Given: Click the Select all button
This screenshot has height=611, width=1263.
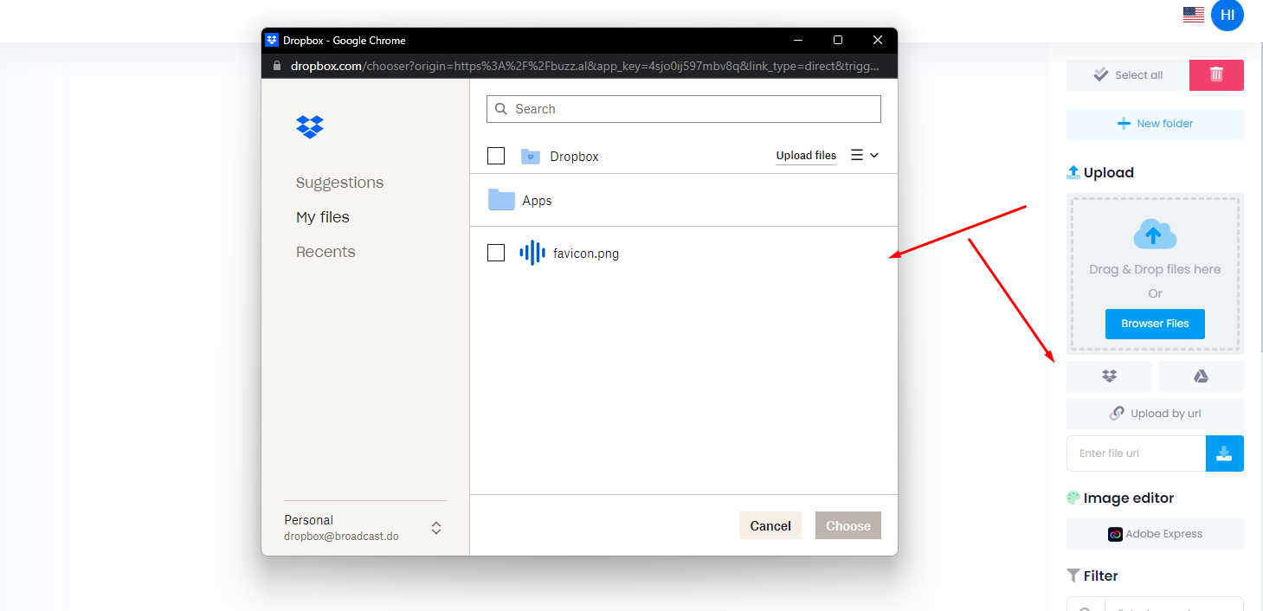Looking at the screenshot, I should [x=1128, y=75].
